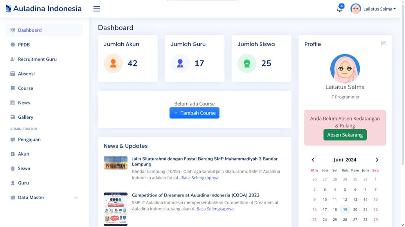Click the Tambah Course button
The width and height of the screenshot is (405, 227).
tap(194, 113)
